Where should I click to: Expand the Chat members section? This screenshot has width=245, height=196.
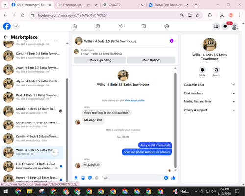click(209, 93)
